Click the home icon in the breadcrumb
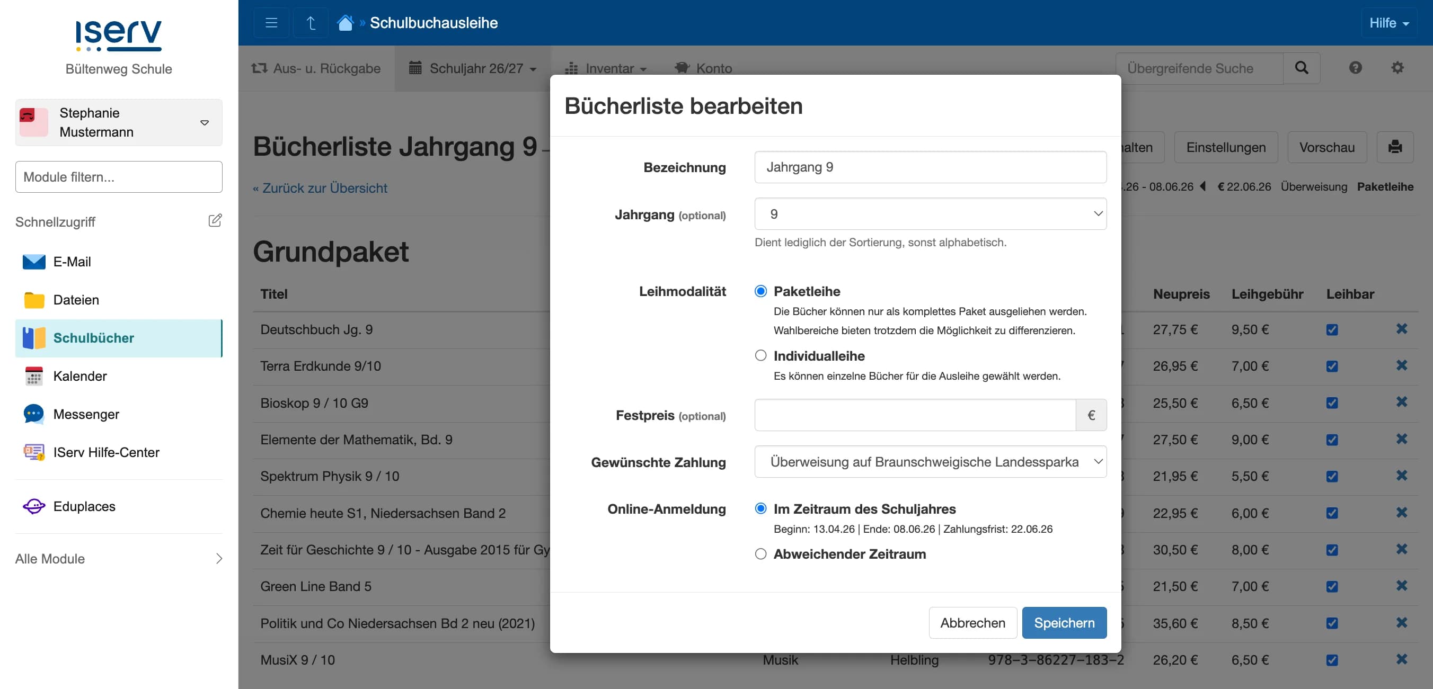The height and width of the screenshot is (689, 1433). (x=346, y=22)
